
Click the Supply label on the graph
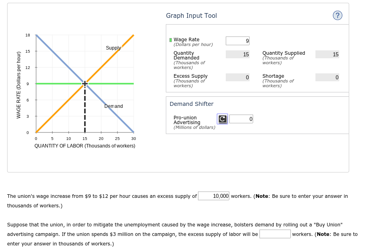pos(113,48)
